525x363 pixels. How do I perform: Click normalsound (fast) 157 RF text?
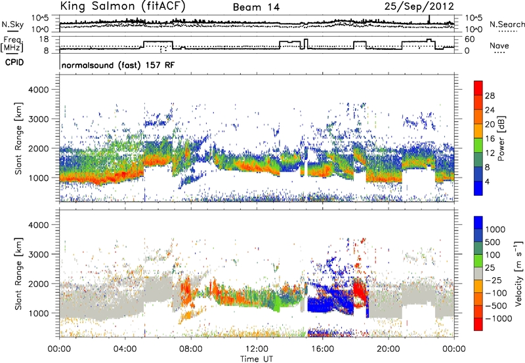coord(118,65)
